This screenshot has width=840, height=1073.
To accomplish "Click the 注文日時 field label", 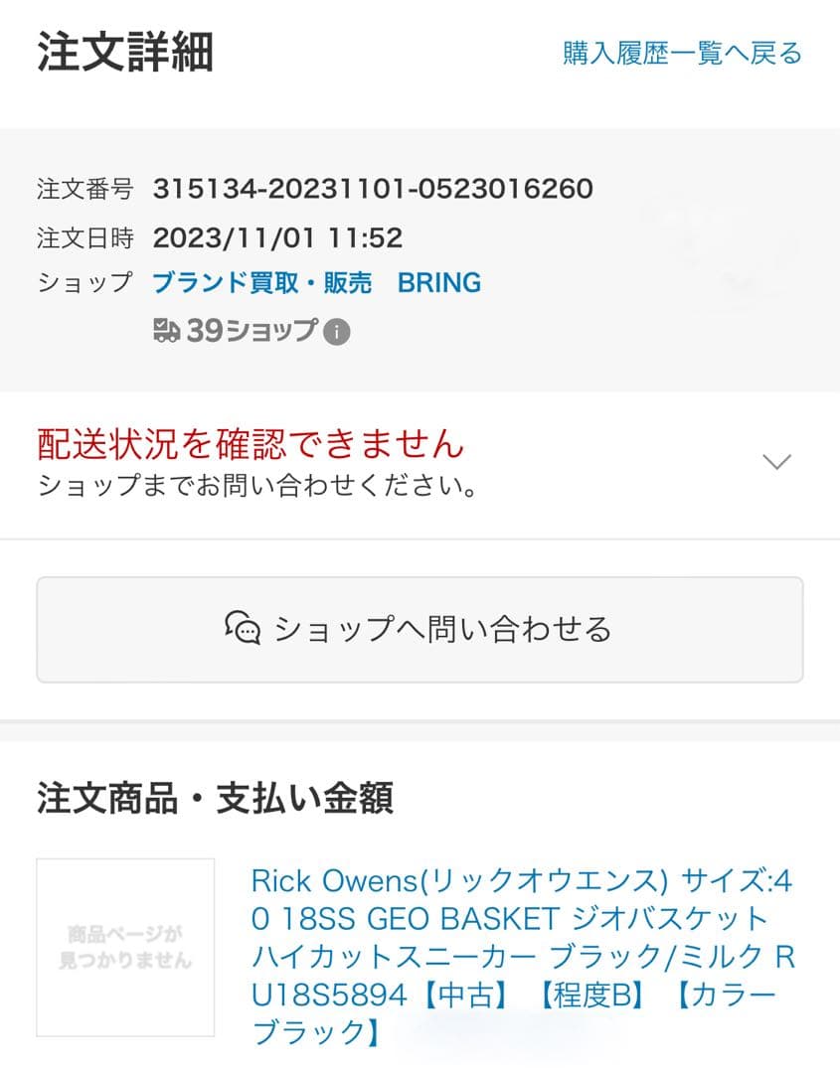I will pos(84,237).
